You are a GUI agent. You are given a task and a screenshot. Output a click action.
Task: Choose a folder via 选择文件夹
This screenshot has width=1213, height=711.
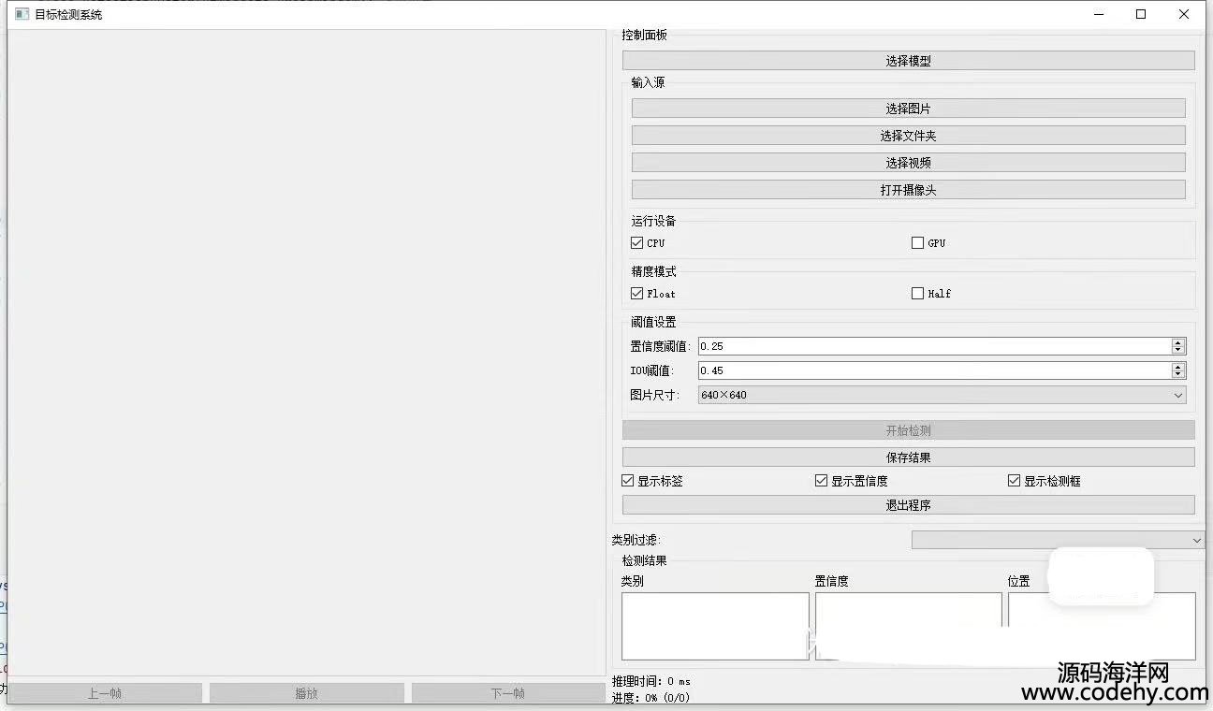(908, 136)
